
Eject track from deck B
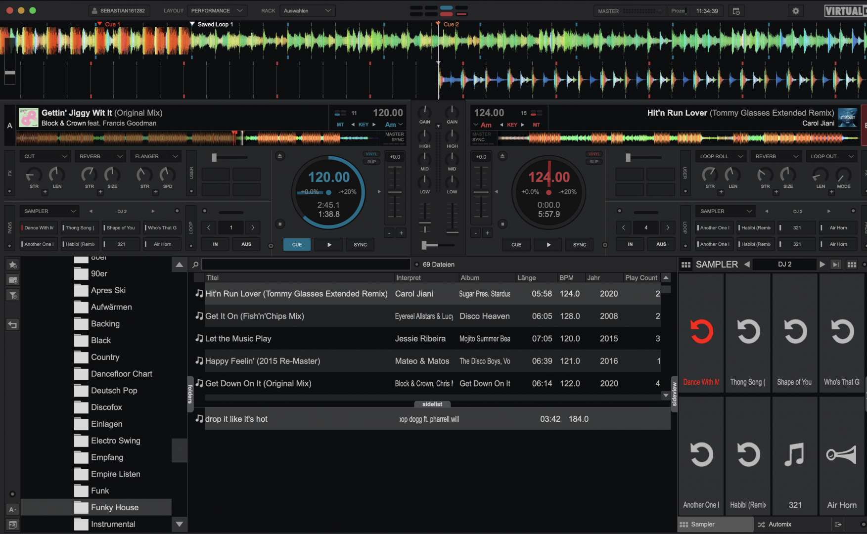click(x=502, y=156)
